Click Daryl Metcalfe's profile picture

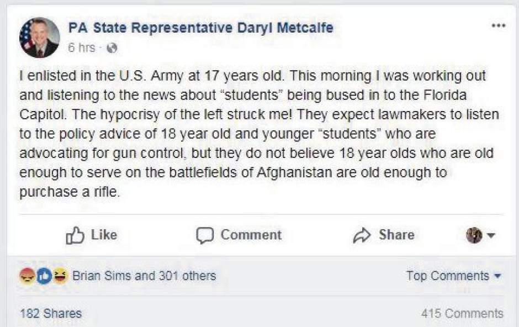pos(39,38)
